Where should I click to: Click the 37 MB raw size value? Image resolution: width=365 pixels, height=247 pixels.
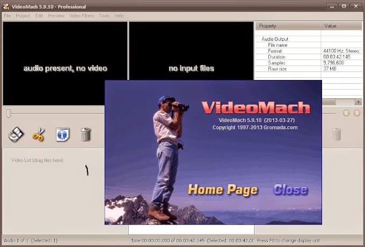click(330, 69)
